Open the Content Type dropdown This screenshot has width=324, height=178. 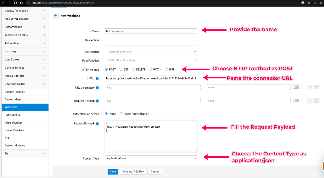tap(151, 158)
